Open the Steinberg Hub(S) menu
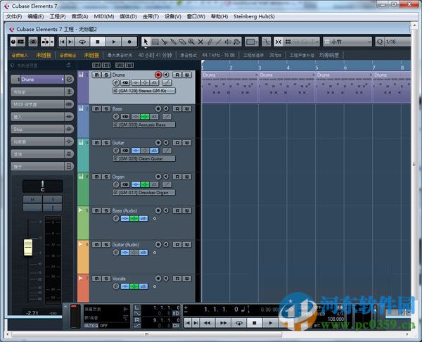The height and width of the screenshot is (342, 422). pos(254,16)
